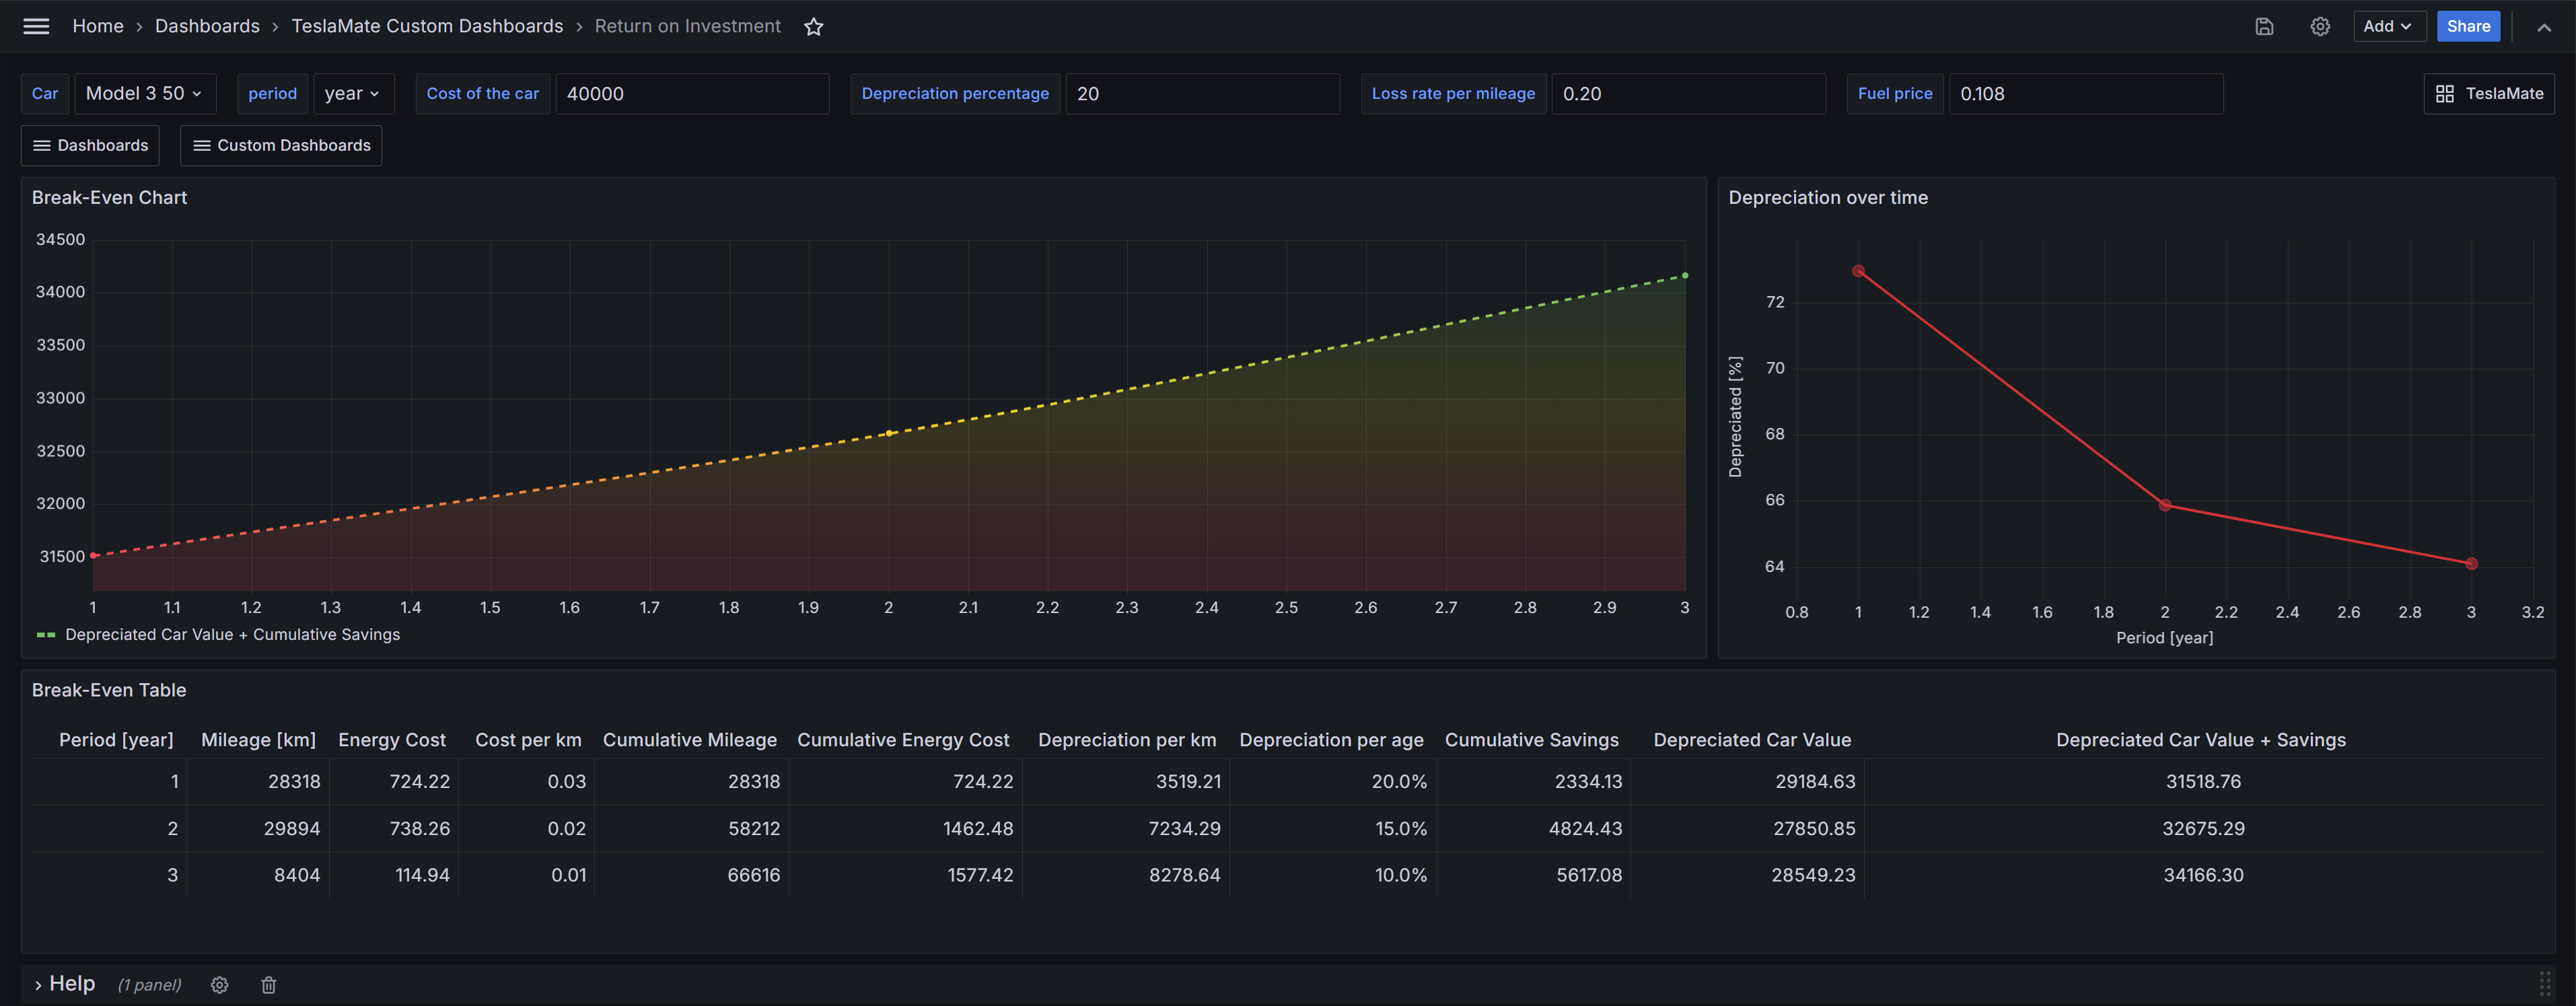The height and width of the screenshot is (1006, 2576).
Task: Open the period year dropdown
Action: [x=352, y=94]
